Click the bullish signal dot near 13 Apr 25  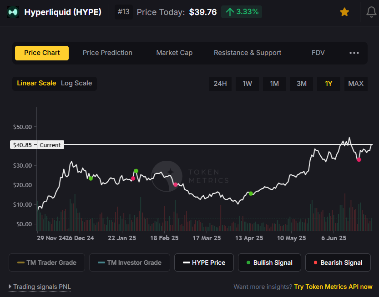pyautogui.click(x=251, y=193)
